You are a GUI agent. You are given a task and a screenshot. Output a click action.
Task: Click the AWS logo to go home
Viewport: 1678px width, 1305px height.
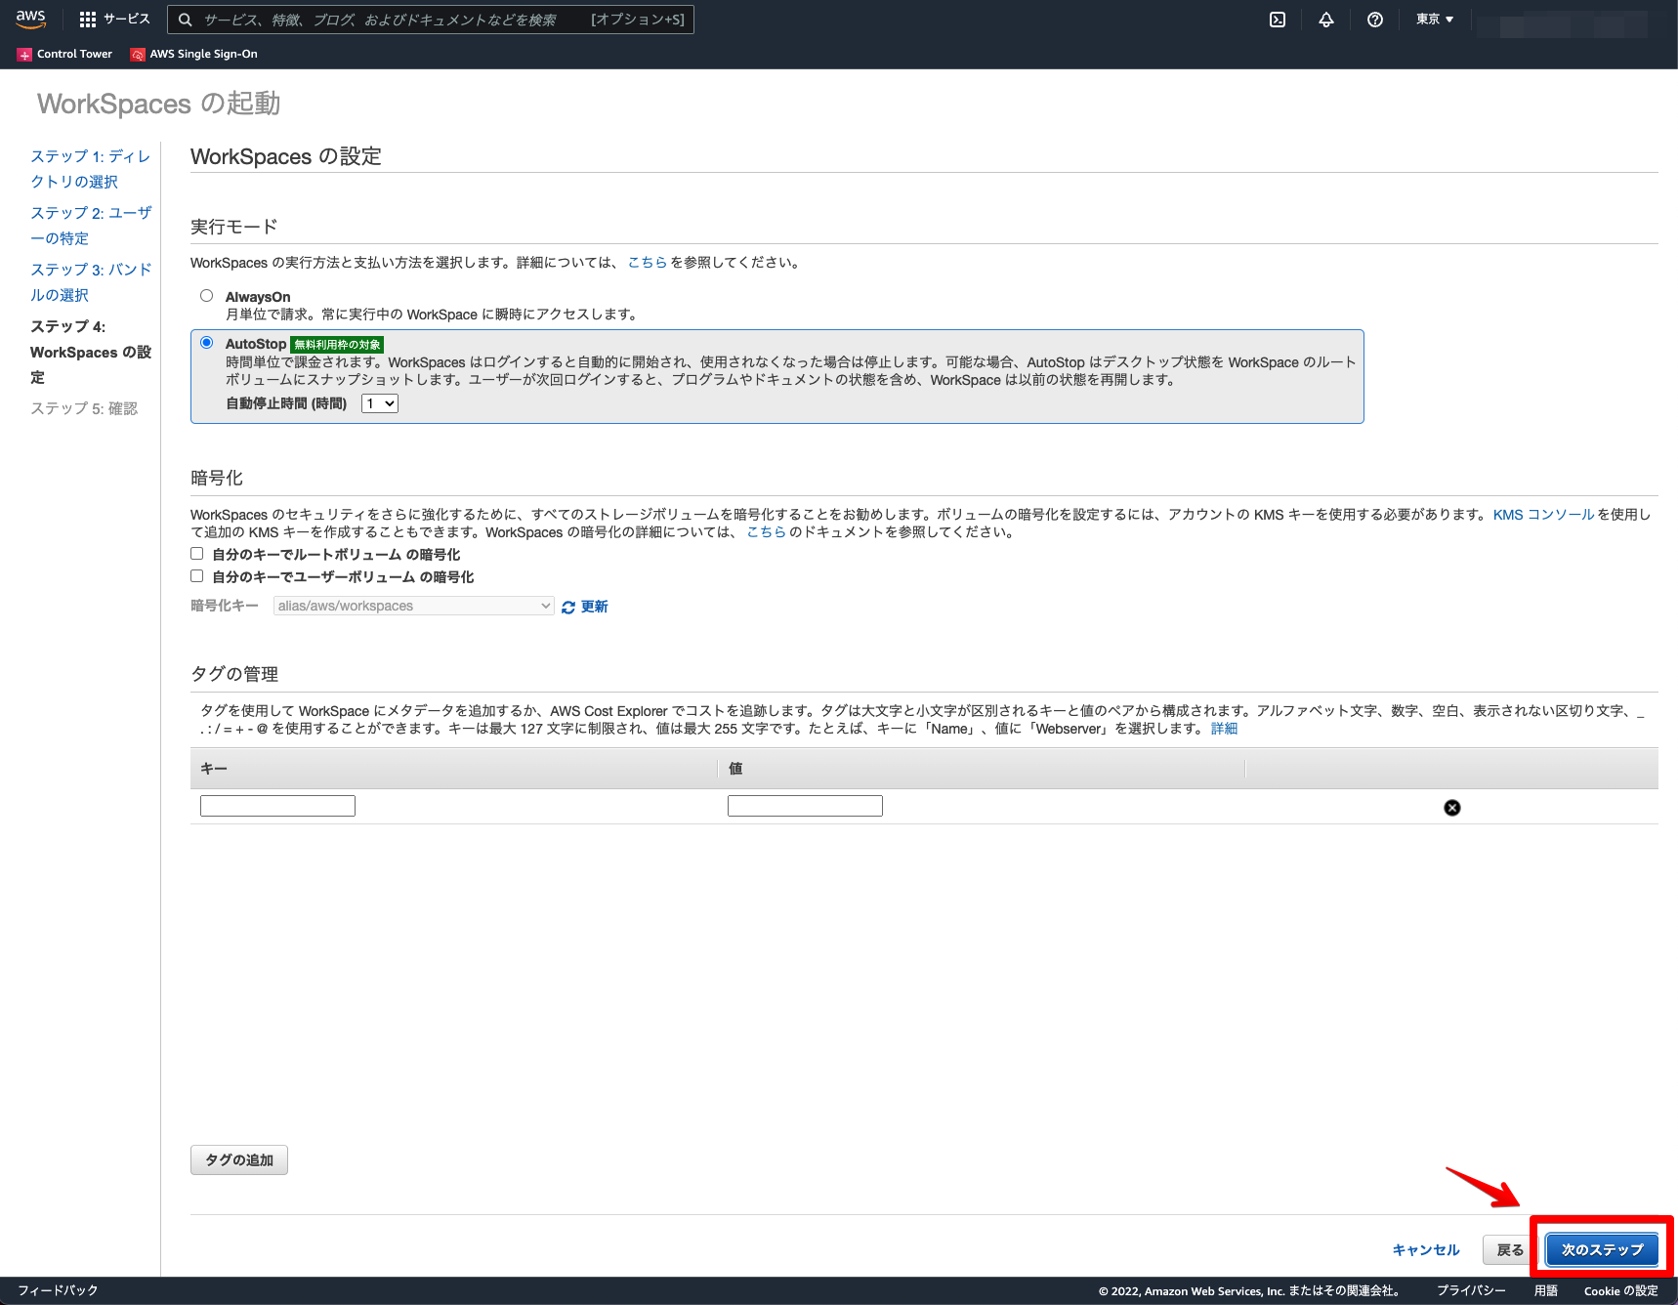tap(30, 19)
